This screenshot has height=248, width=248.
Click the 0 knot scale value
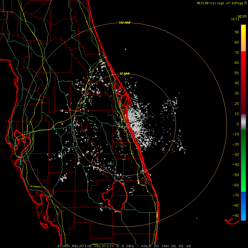[238, 124]
